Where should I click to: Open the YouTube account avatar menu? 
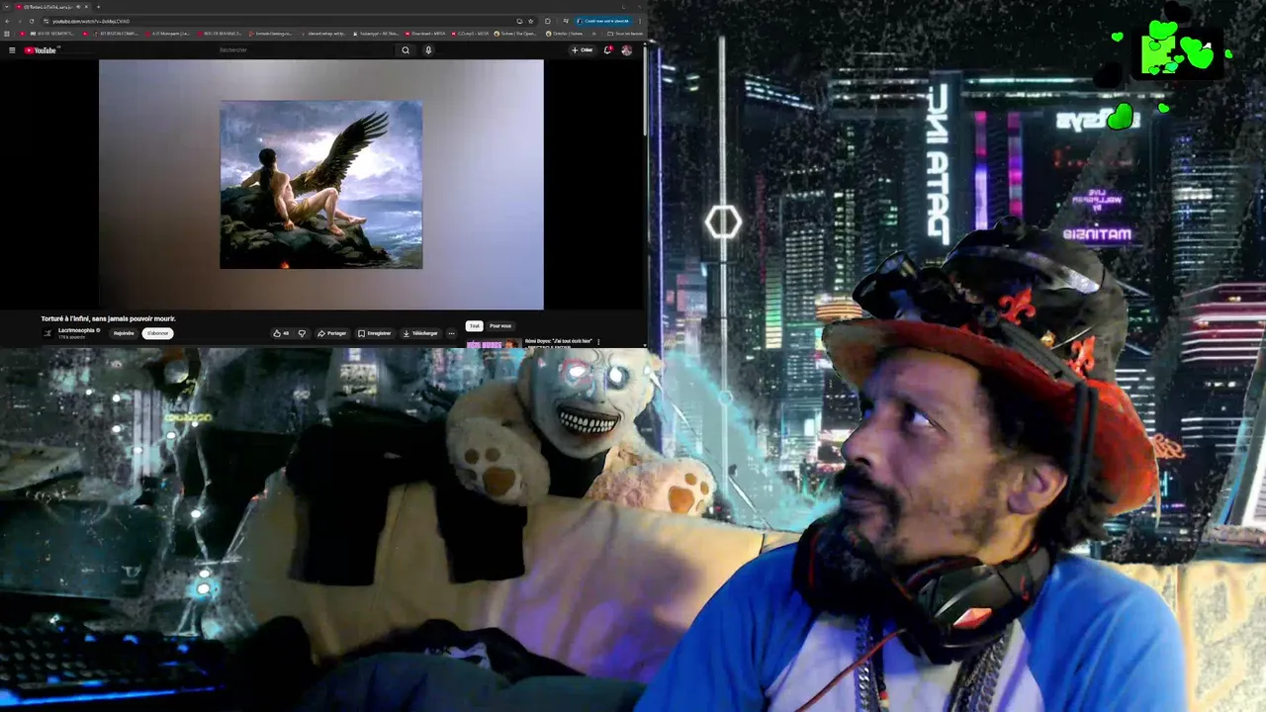627,49
